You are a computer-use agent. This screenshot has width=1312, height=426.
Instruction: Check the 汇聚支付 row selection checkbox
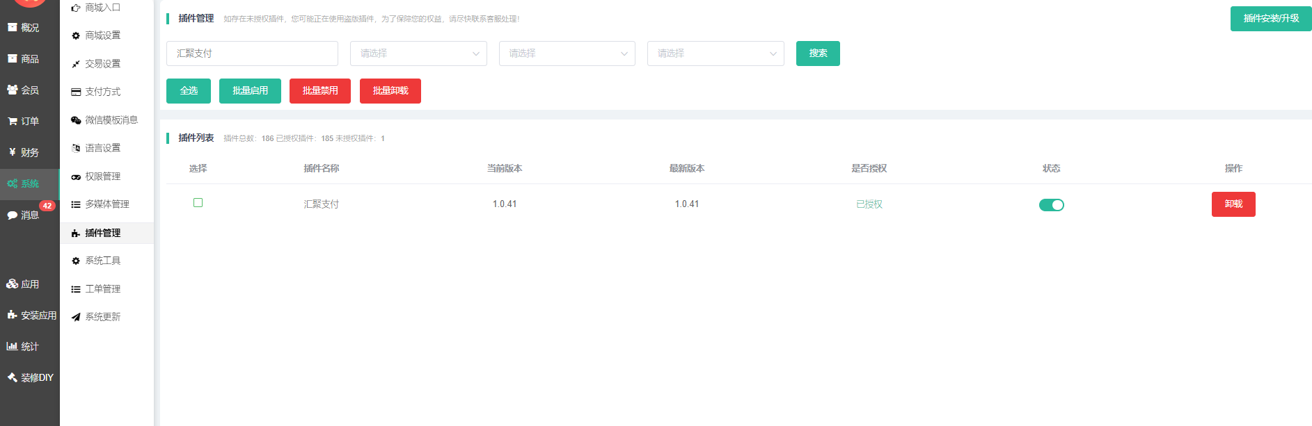[x=198, y=203]
